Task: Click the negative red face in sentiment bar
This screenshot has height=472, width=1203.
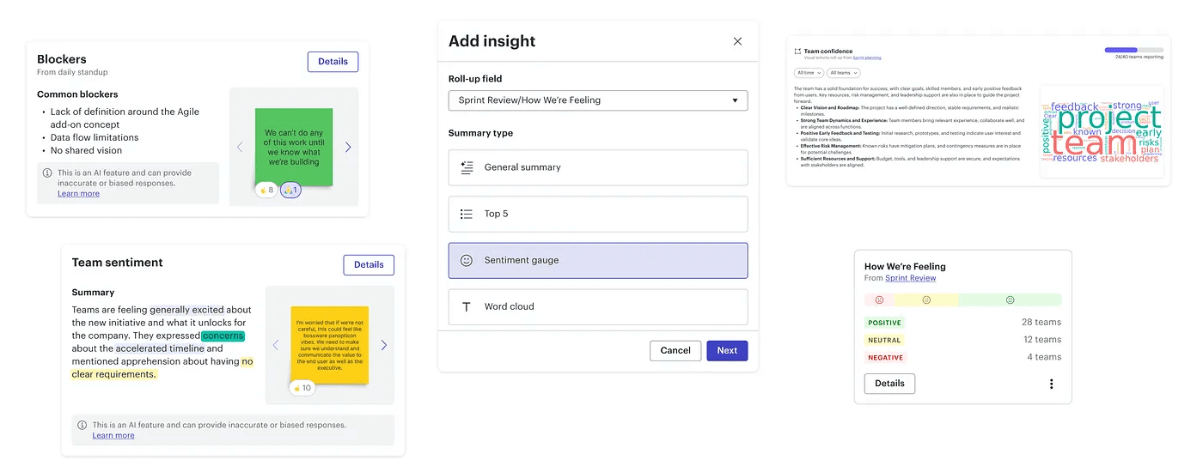Action: coord(879,300)
